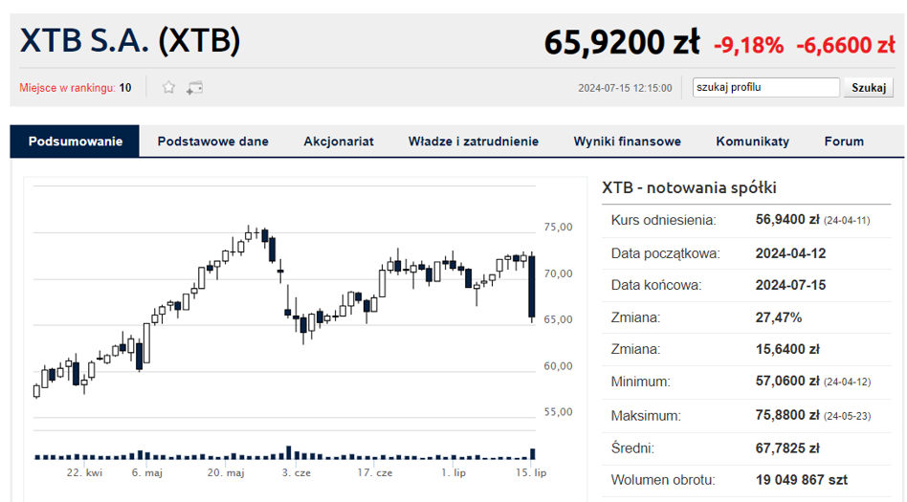Click the Szukaj search button

click(868, 87)
